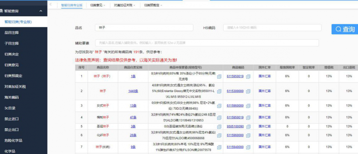Copy HS code icon beside 9505100090
358x154 pixels.
(248, 127)
